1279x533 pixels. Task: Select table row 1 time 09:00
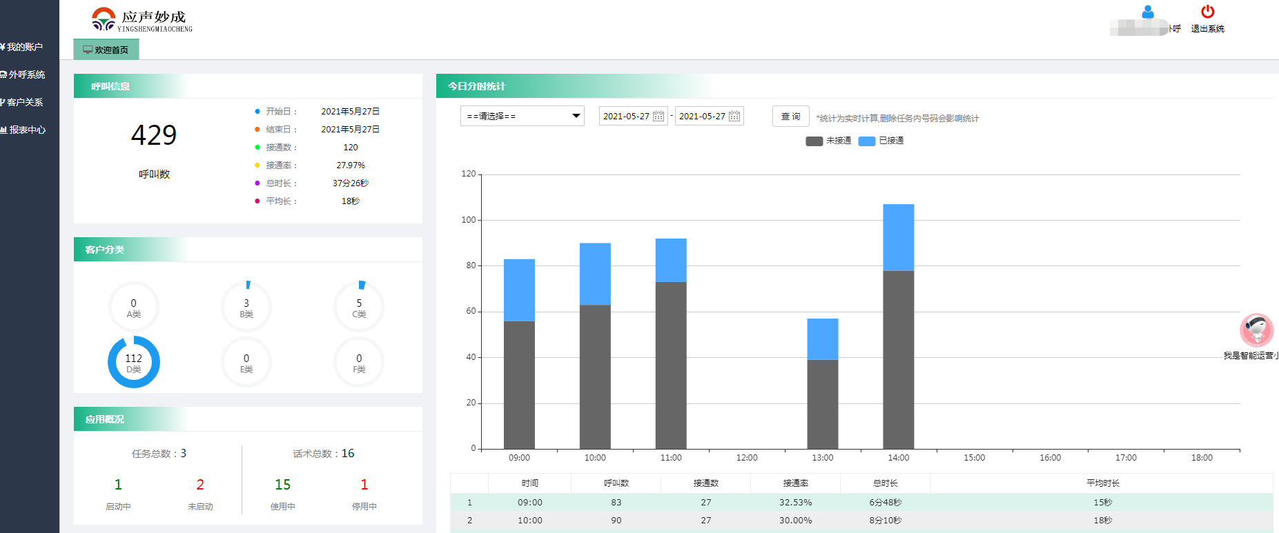[530, 503]
